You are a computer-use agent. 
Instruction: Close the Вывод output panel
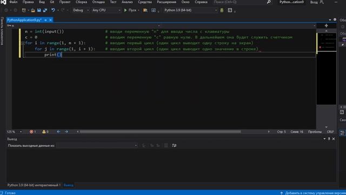pos(334,139)
